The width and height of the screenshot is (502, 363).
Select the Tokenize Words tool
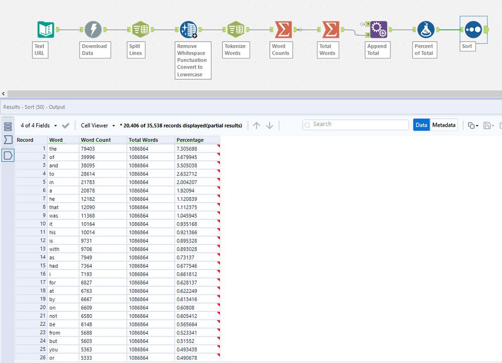coord(235,30)
